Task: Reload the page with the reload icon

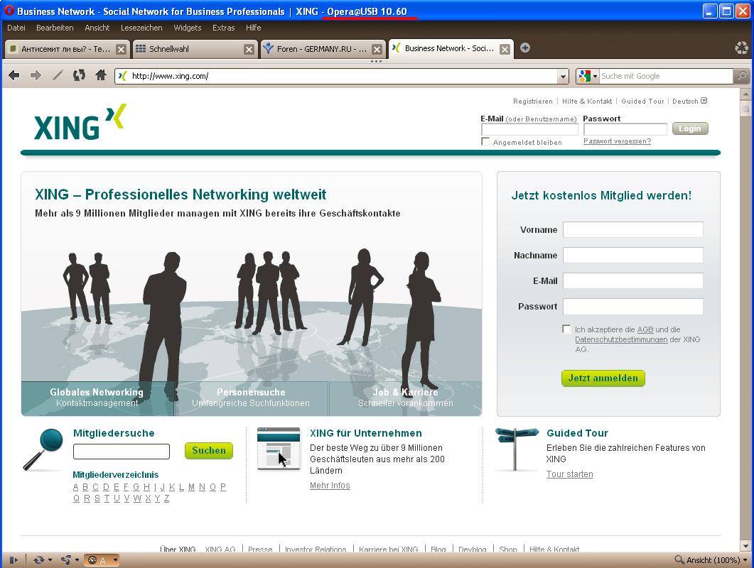Action: coord(79,75)
